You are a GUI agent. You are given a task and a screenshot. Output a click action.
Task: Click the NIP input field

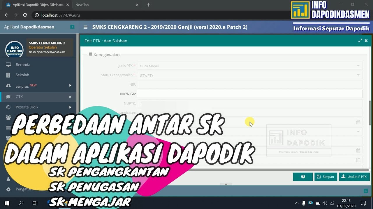pos(249,84)
